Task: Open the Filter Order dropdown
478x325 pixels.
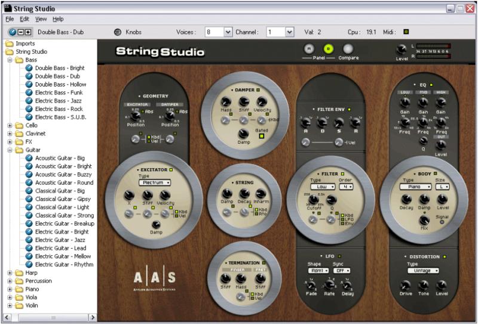Action: [x=347, y=187]
